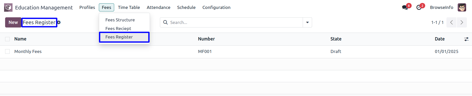Open the Monthly Fees record
The height and width of the screenshot is (96, 472).
[28, 51]
